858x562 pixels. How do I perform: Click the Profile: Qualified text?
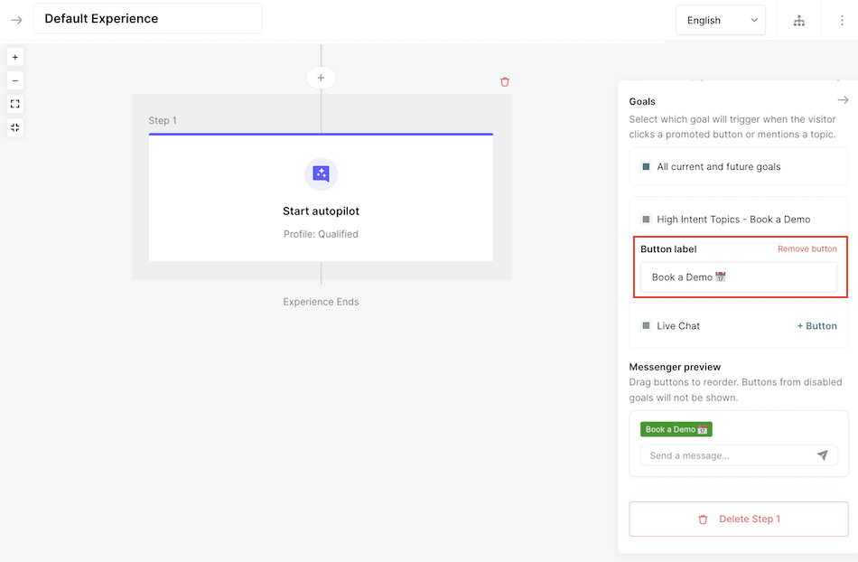click(x=321, y=234)
